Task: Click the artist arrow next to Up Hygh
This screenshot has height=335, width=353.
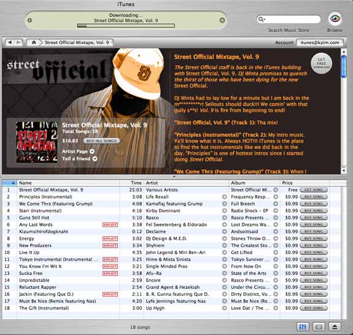Action: tap(225, 308)
